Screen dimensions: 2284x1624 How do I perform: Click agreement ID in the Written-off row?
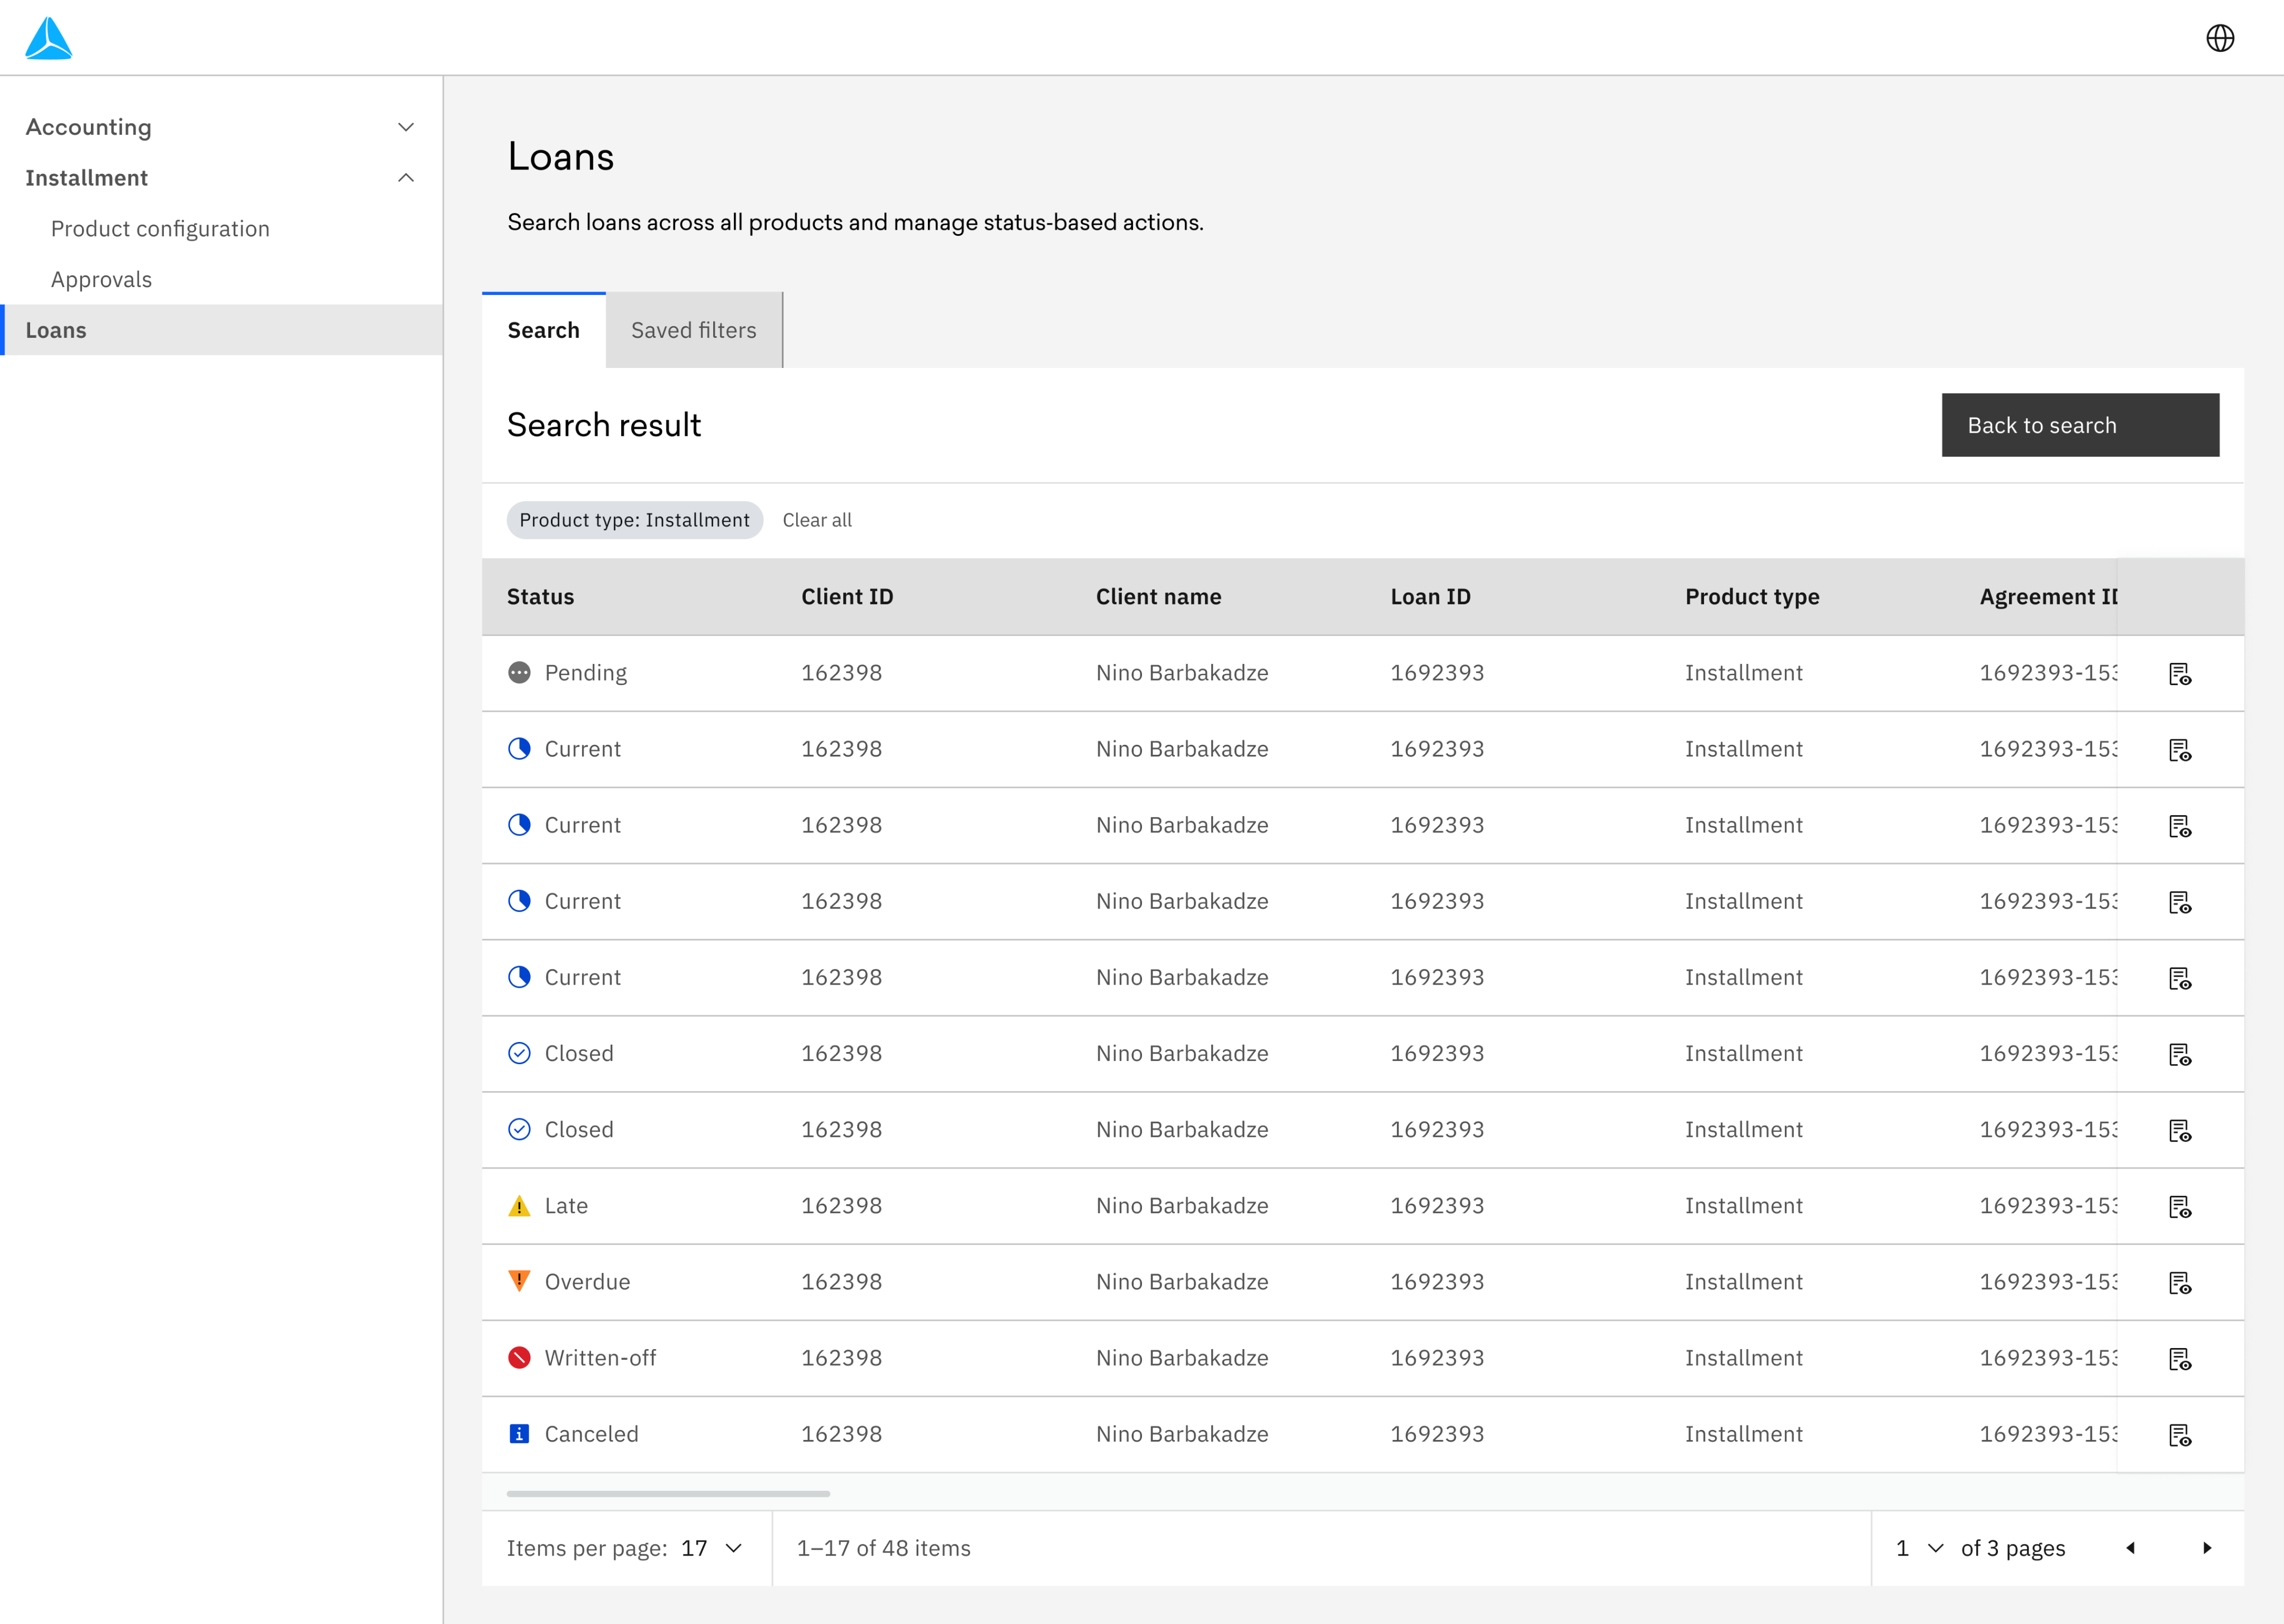point(2048,1358)
